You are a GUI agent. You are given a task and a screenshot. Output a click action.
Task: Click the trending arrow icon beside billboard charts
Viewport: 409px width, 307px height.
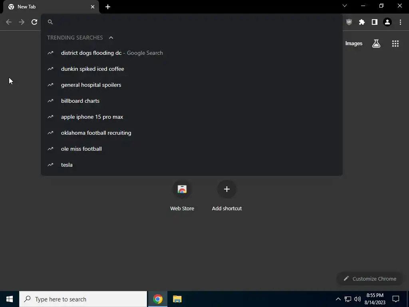click(50, 101)
